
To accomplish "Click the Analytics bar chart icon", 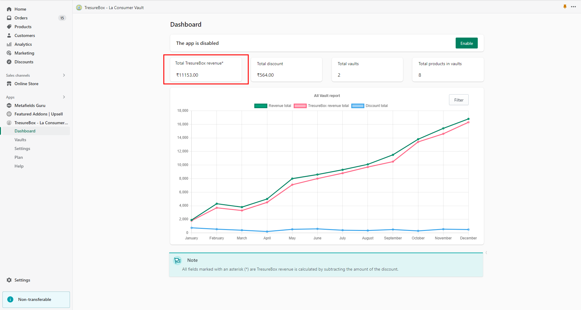I will click(9, 44).
